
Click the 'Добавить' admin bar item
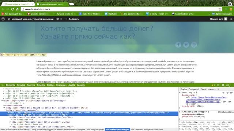coord(72,19)
